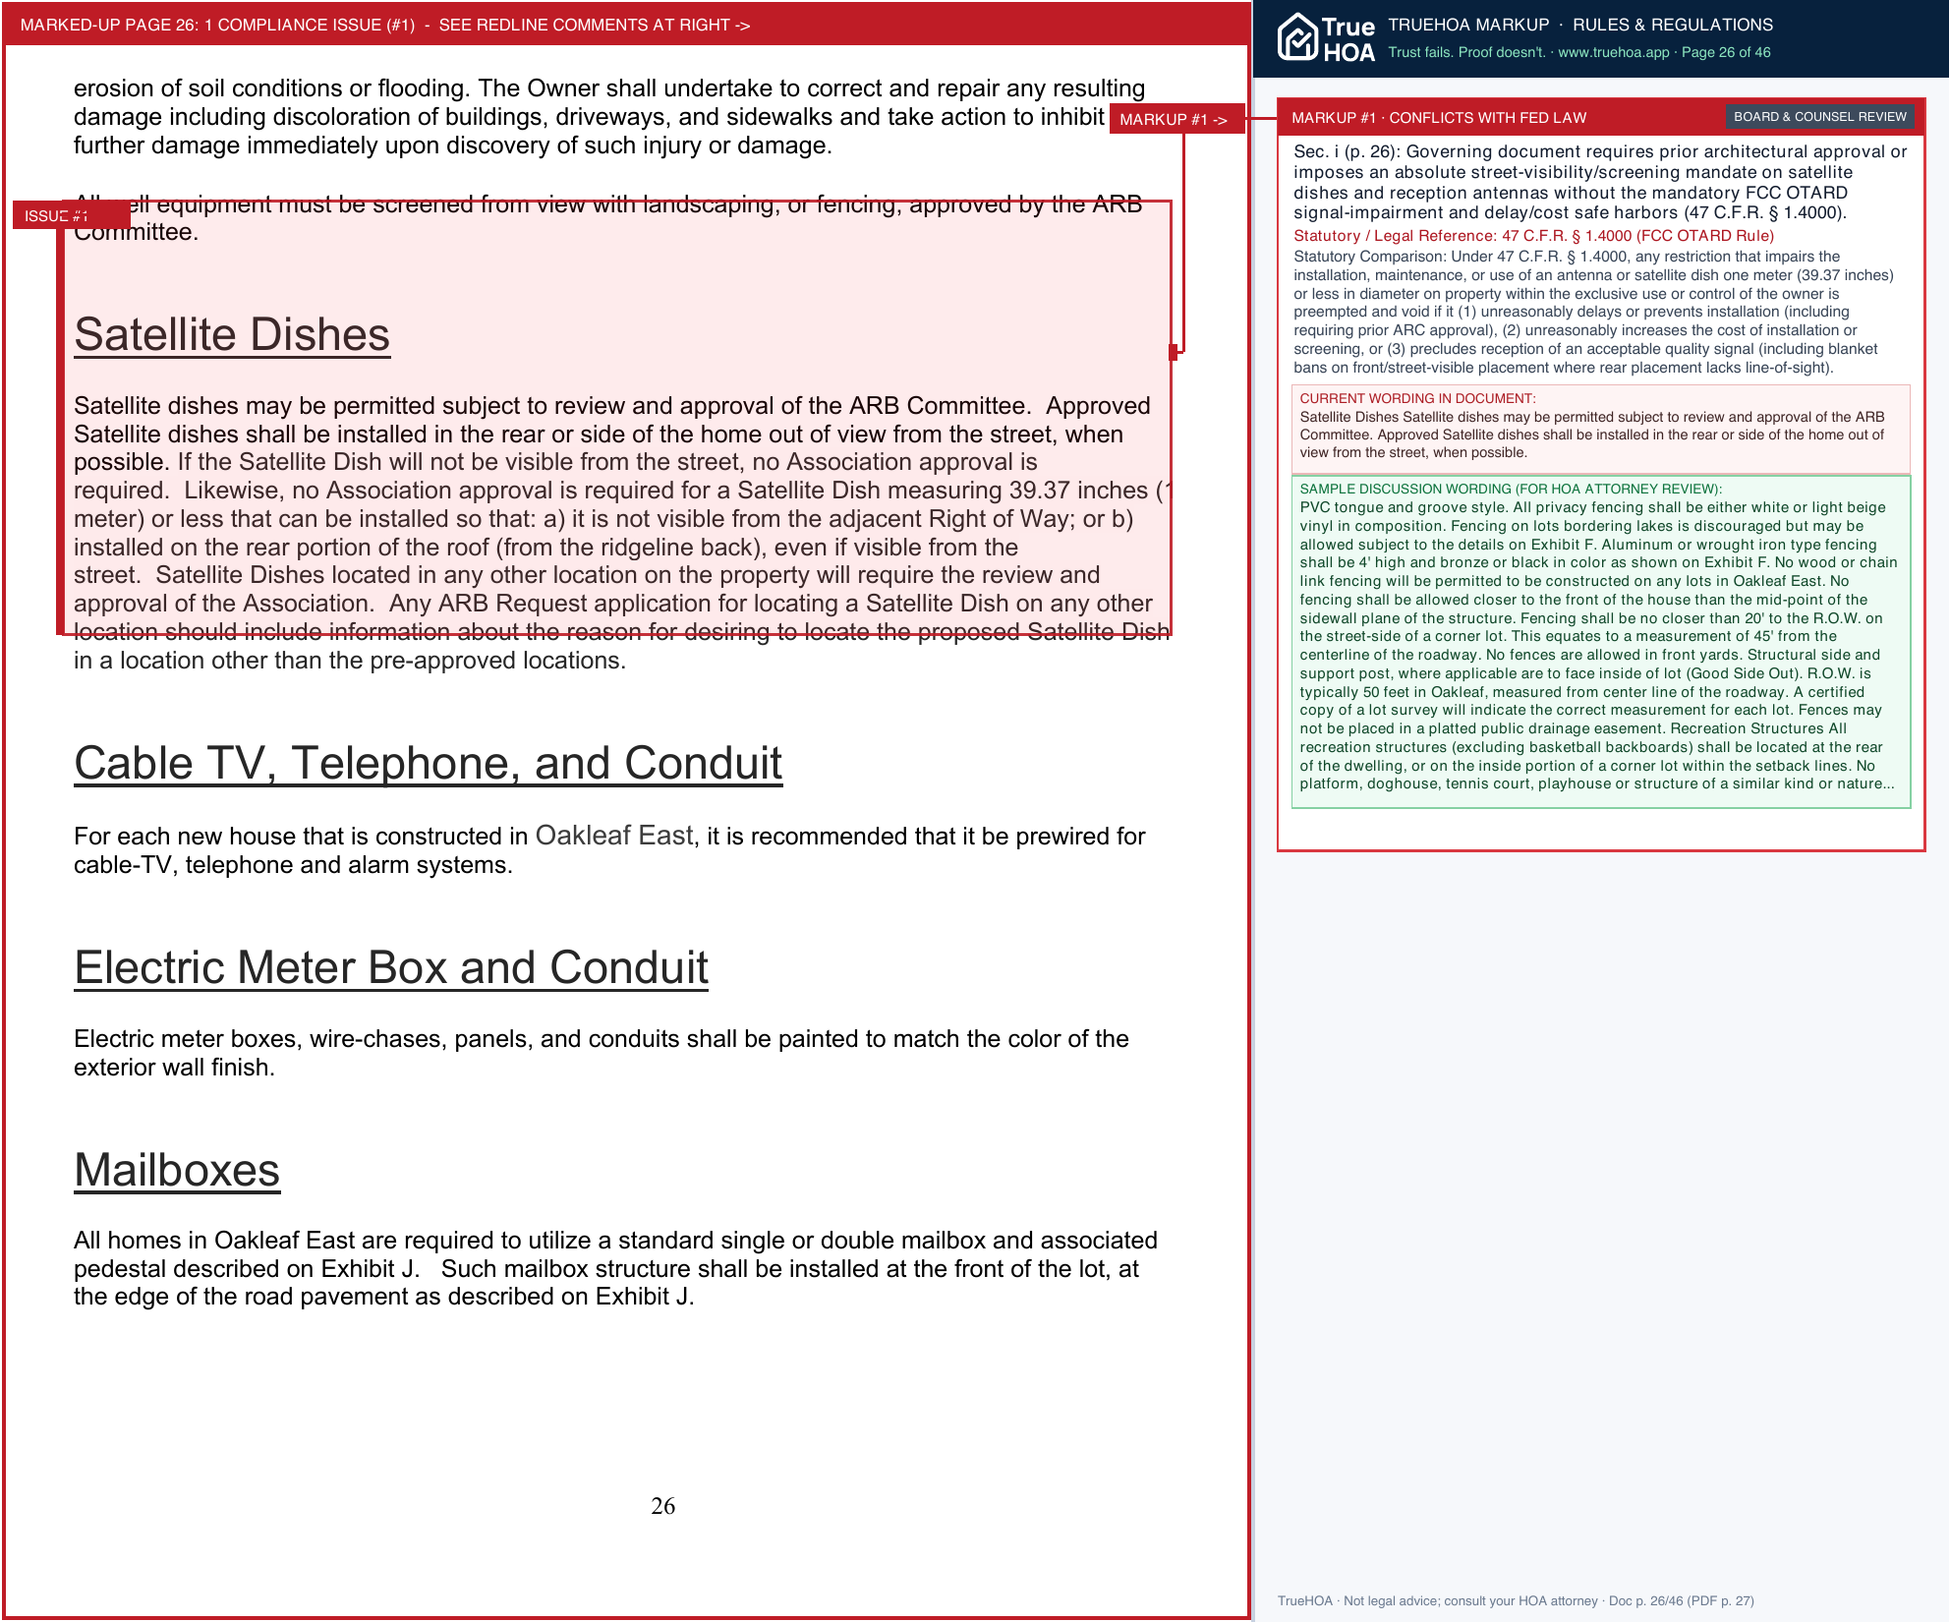1950x1622 pixels.
Task: Click the Oakleaf East text in cable paragraph
Action: coord(614,836)
